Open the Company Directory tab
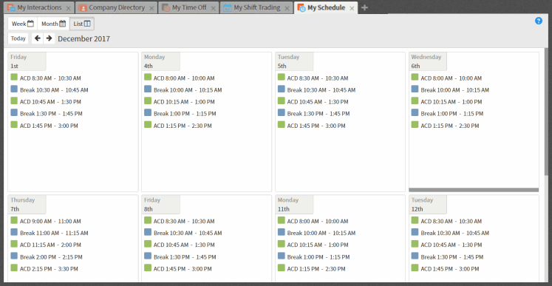This screenshot has width=552, height=286. tap(116, 7)
